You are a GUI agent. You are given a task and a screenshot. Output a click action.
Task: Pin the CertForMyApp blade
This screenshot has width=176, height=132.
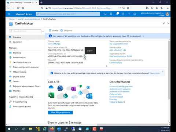(x=164, y=23)
